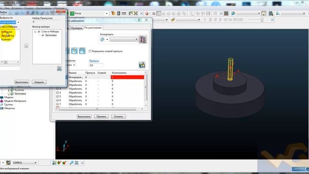Open the machining mode dropdown left of the Припуск field
Image resolution: width=309 pixels, height=174 pixels.
(74, 65)
